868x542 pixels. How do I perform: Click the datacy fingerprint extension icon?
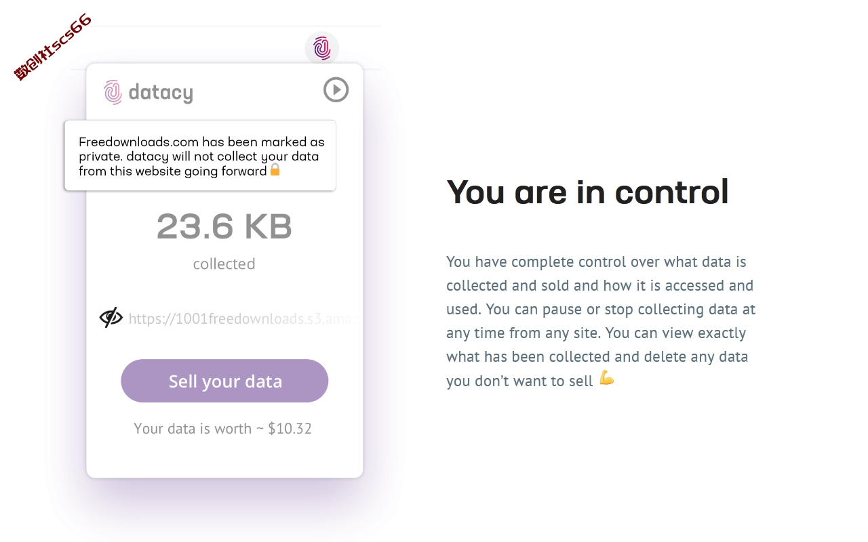[x=322, y=48]
